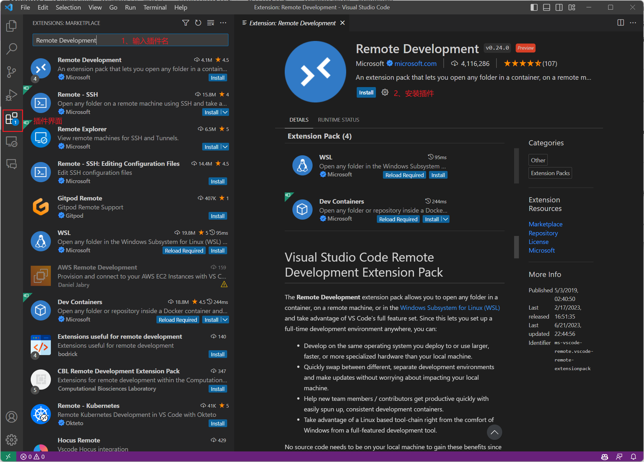Open notifications bell in status bar
The width and height of the screenshot is (644, 462).
point(633,457)
